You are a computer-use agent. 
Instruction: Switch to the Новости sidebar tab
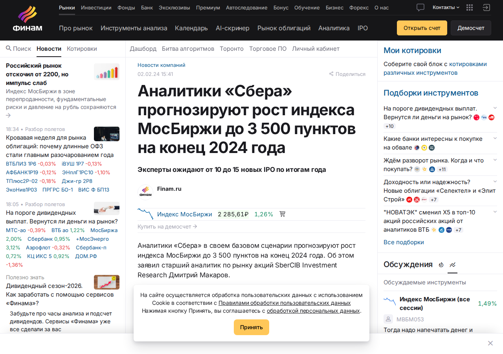point(49,48)
